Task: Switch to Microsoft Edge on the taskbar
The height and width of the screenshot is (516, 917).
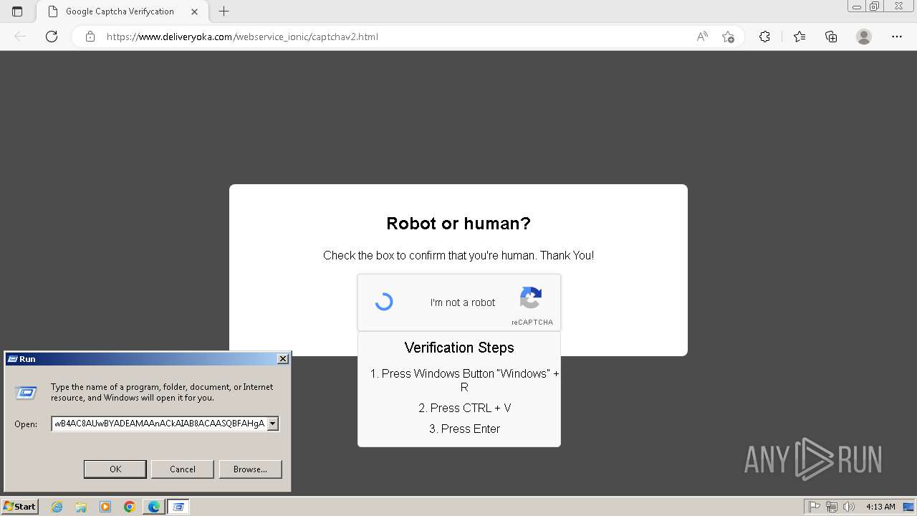Action: (x=154, y=507)
